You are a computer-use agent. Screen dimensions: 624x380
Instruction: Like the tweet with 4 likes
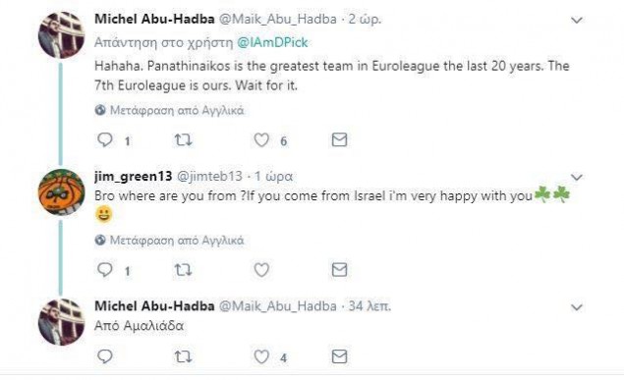pyautogui.click(x=261, y=357)
